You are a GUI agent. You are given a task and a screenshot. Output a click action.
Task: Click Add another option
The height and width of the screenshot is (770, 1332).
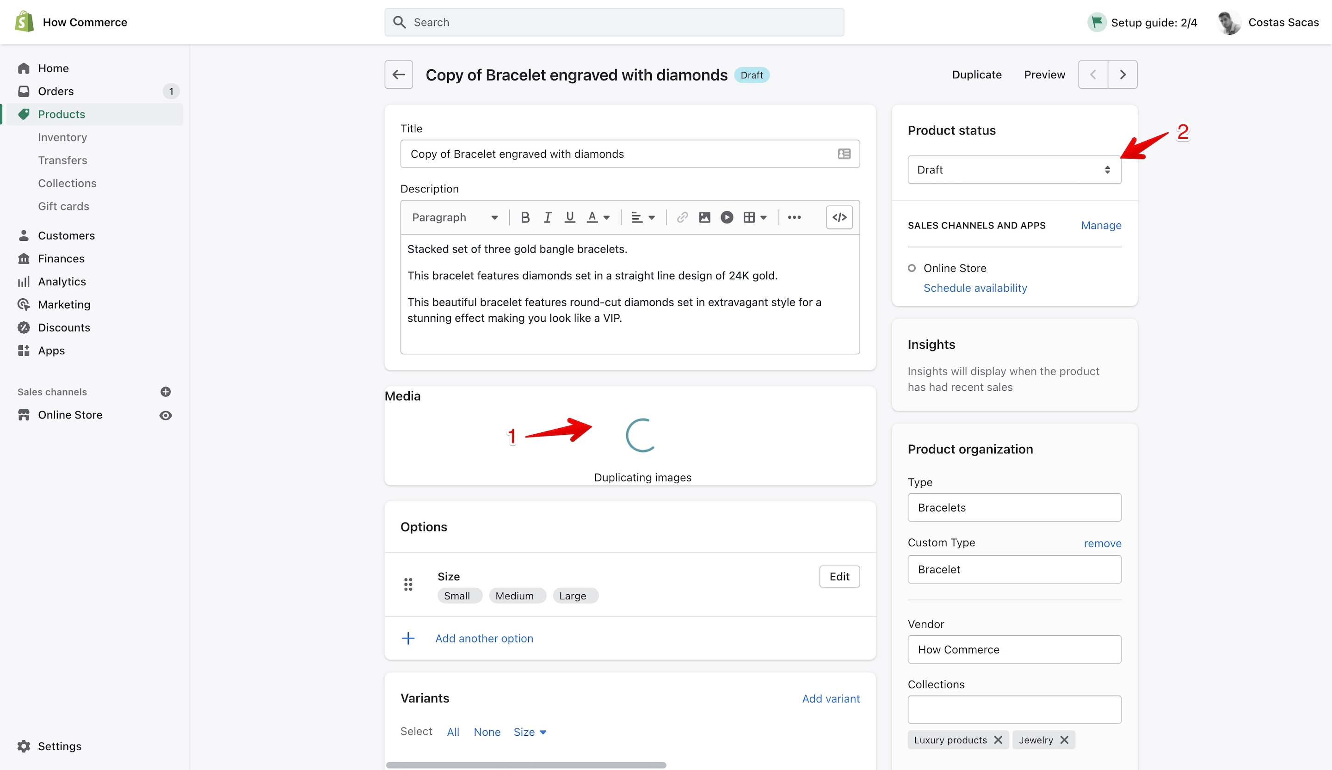pyautogui.click(x=484, y=638)
